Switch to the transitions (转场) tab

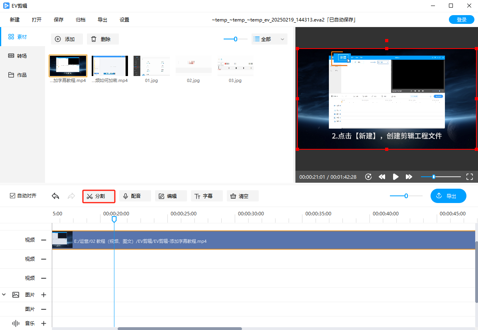coord(22,56)
